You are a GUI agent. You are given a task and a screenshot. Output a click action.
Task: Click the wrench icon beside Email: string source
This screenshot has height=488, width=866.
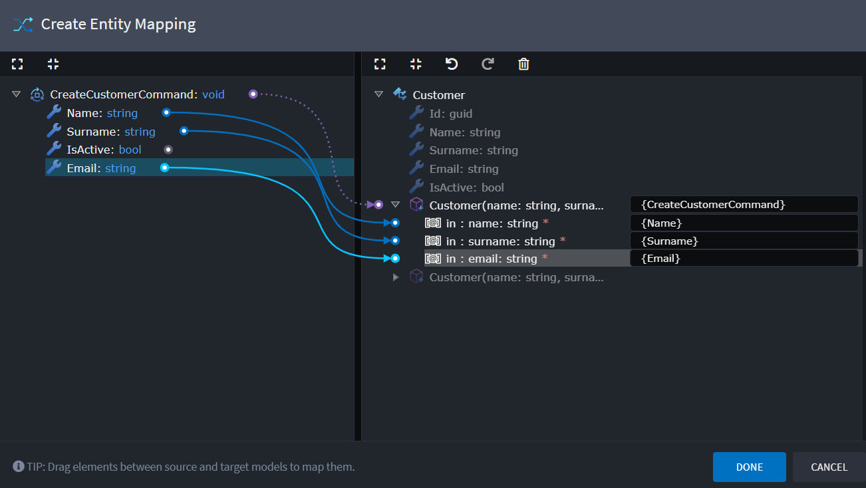(54, 168)
